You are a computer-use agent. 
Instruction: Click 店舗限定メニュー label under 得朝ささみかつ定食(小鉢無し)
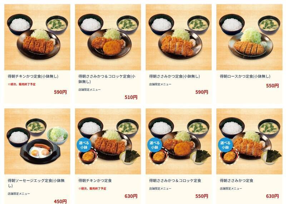tap(160, 84)
